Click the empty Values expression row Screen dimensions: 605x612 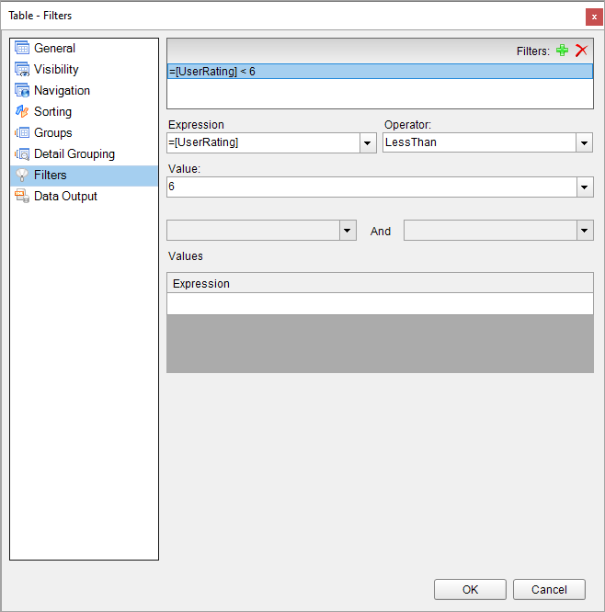(x=380, y=303)
